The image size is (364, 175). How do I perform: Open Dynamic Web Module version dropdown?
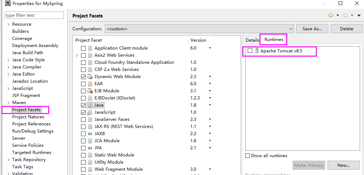210,77
